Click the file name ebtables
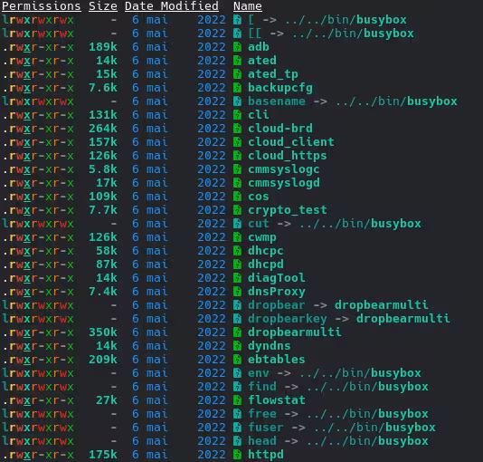The image size is (483, 462). [x=277, y=359]
